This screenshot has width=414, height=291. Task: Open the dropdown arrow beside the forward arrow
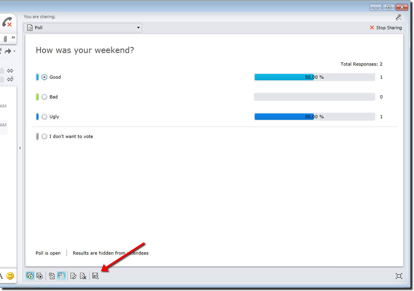(15, 51)
